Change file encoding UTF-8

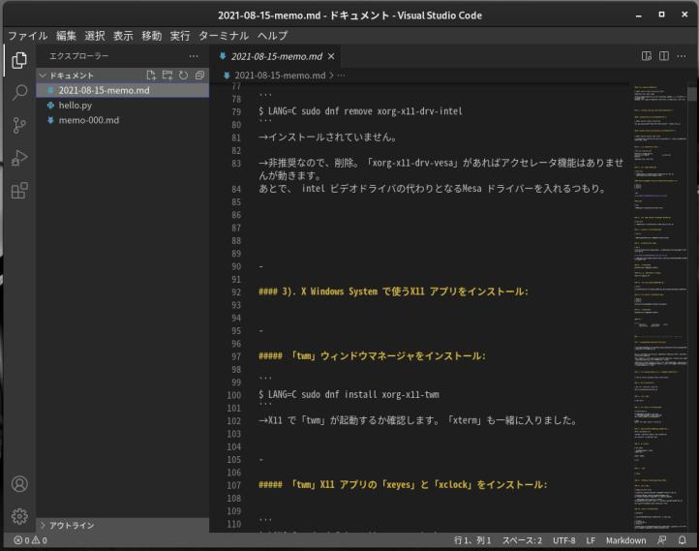click(563, 540)
